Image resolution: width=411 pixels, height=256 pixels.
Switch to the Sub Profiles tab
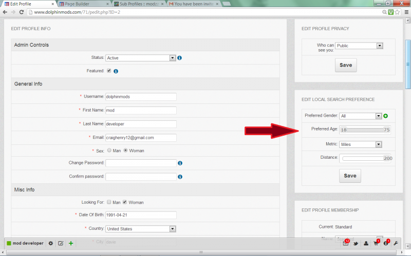pyautogui.click(x=139, y=4)
